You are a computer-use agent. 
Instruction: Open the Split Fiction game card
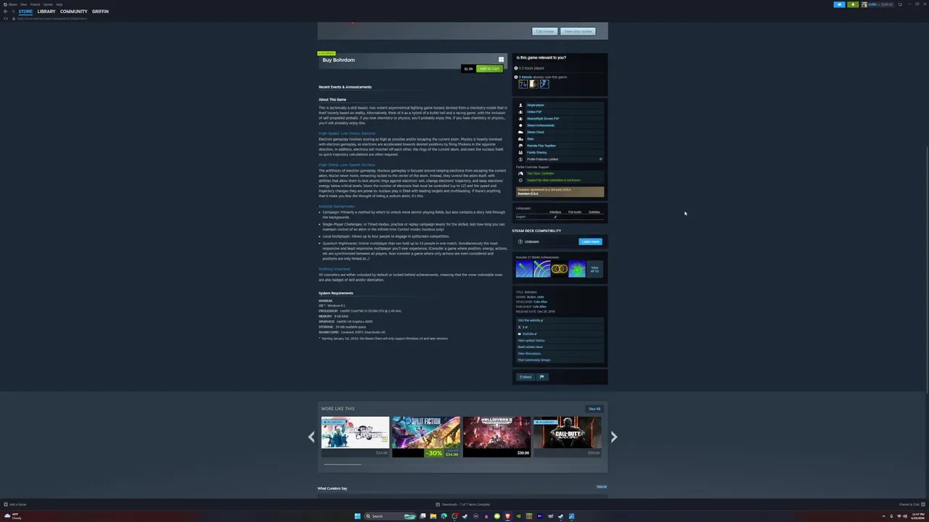click(426, 436)
